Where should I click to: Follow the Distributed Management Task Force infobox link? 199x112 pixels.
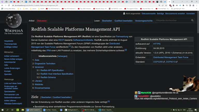coord(170,57)
